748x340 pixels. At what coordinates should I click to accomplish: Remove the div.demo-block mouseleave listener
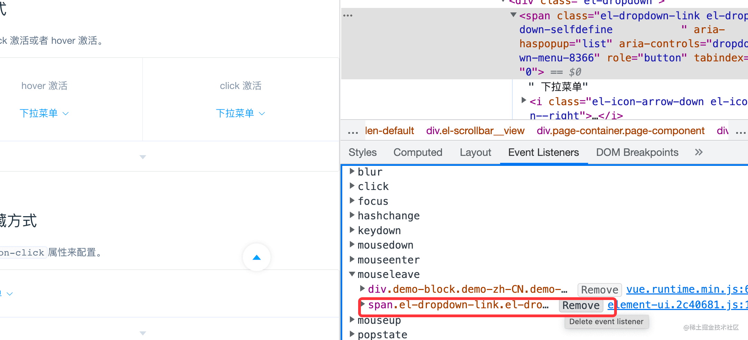coord(600,290)
